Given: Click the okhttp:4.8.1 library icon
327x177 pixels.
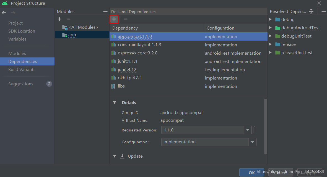Looking at the screenshot, I should pos(113,78).
